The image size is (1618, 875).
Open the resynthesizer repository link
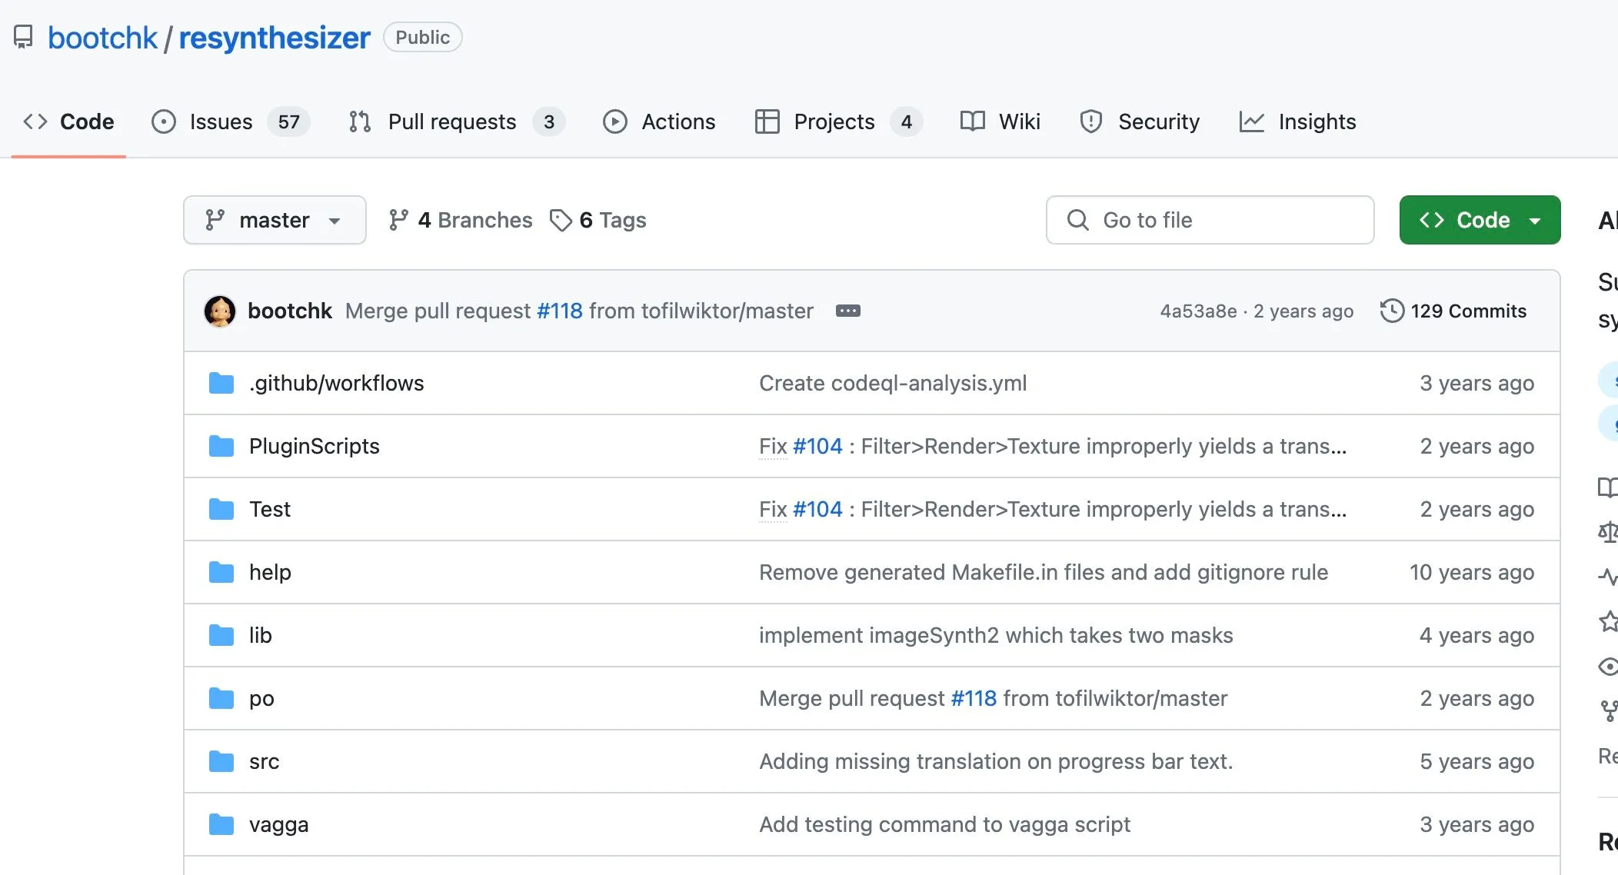[275, 38]
